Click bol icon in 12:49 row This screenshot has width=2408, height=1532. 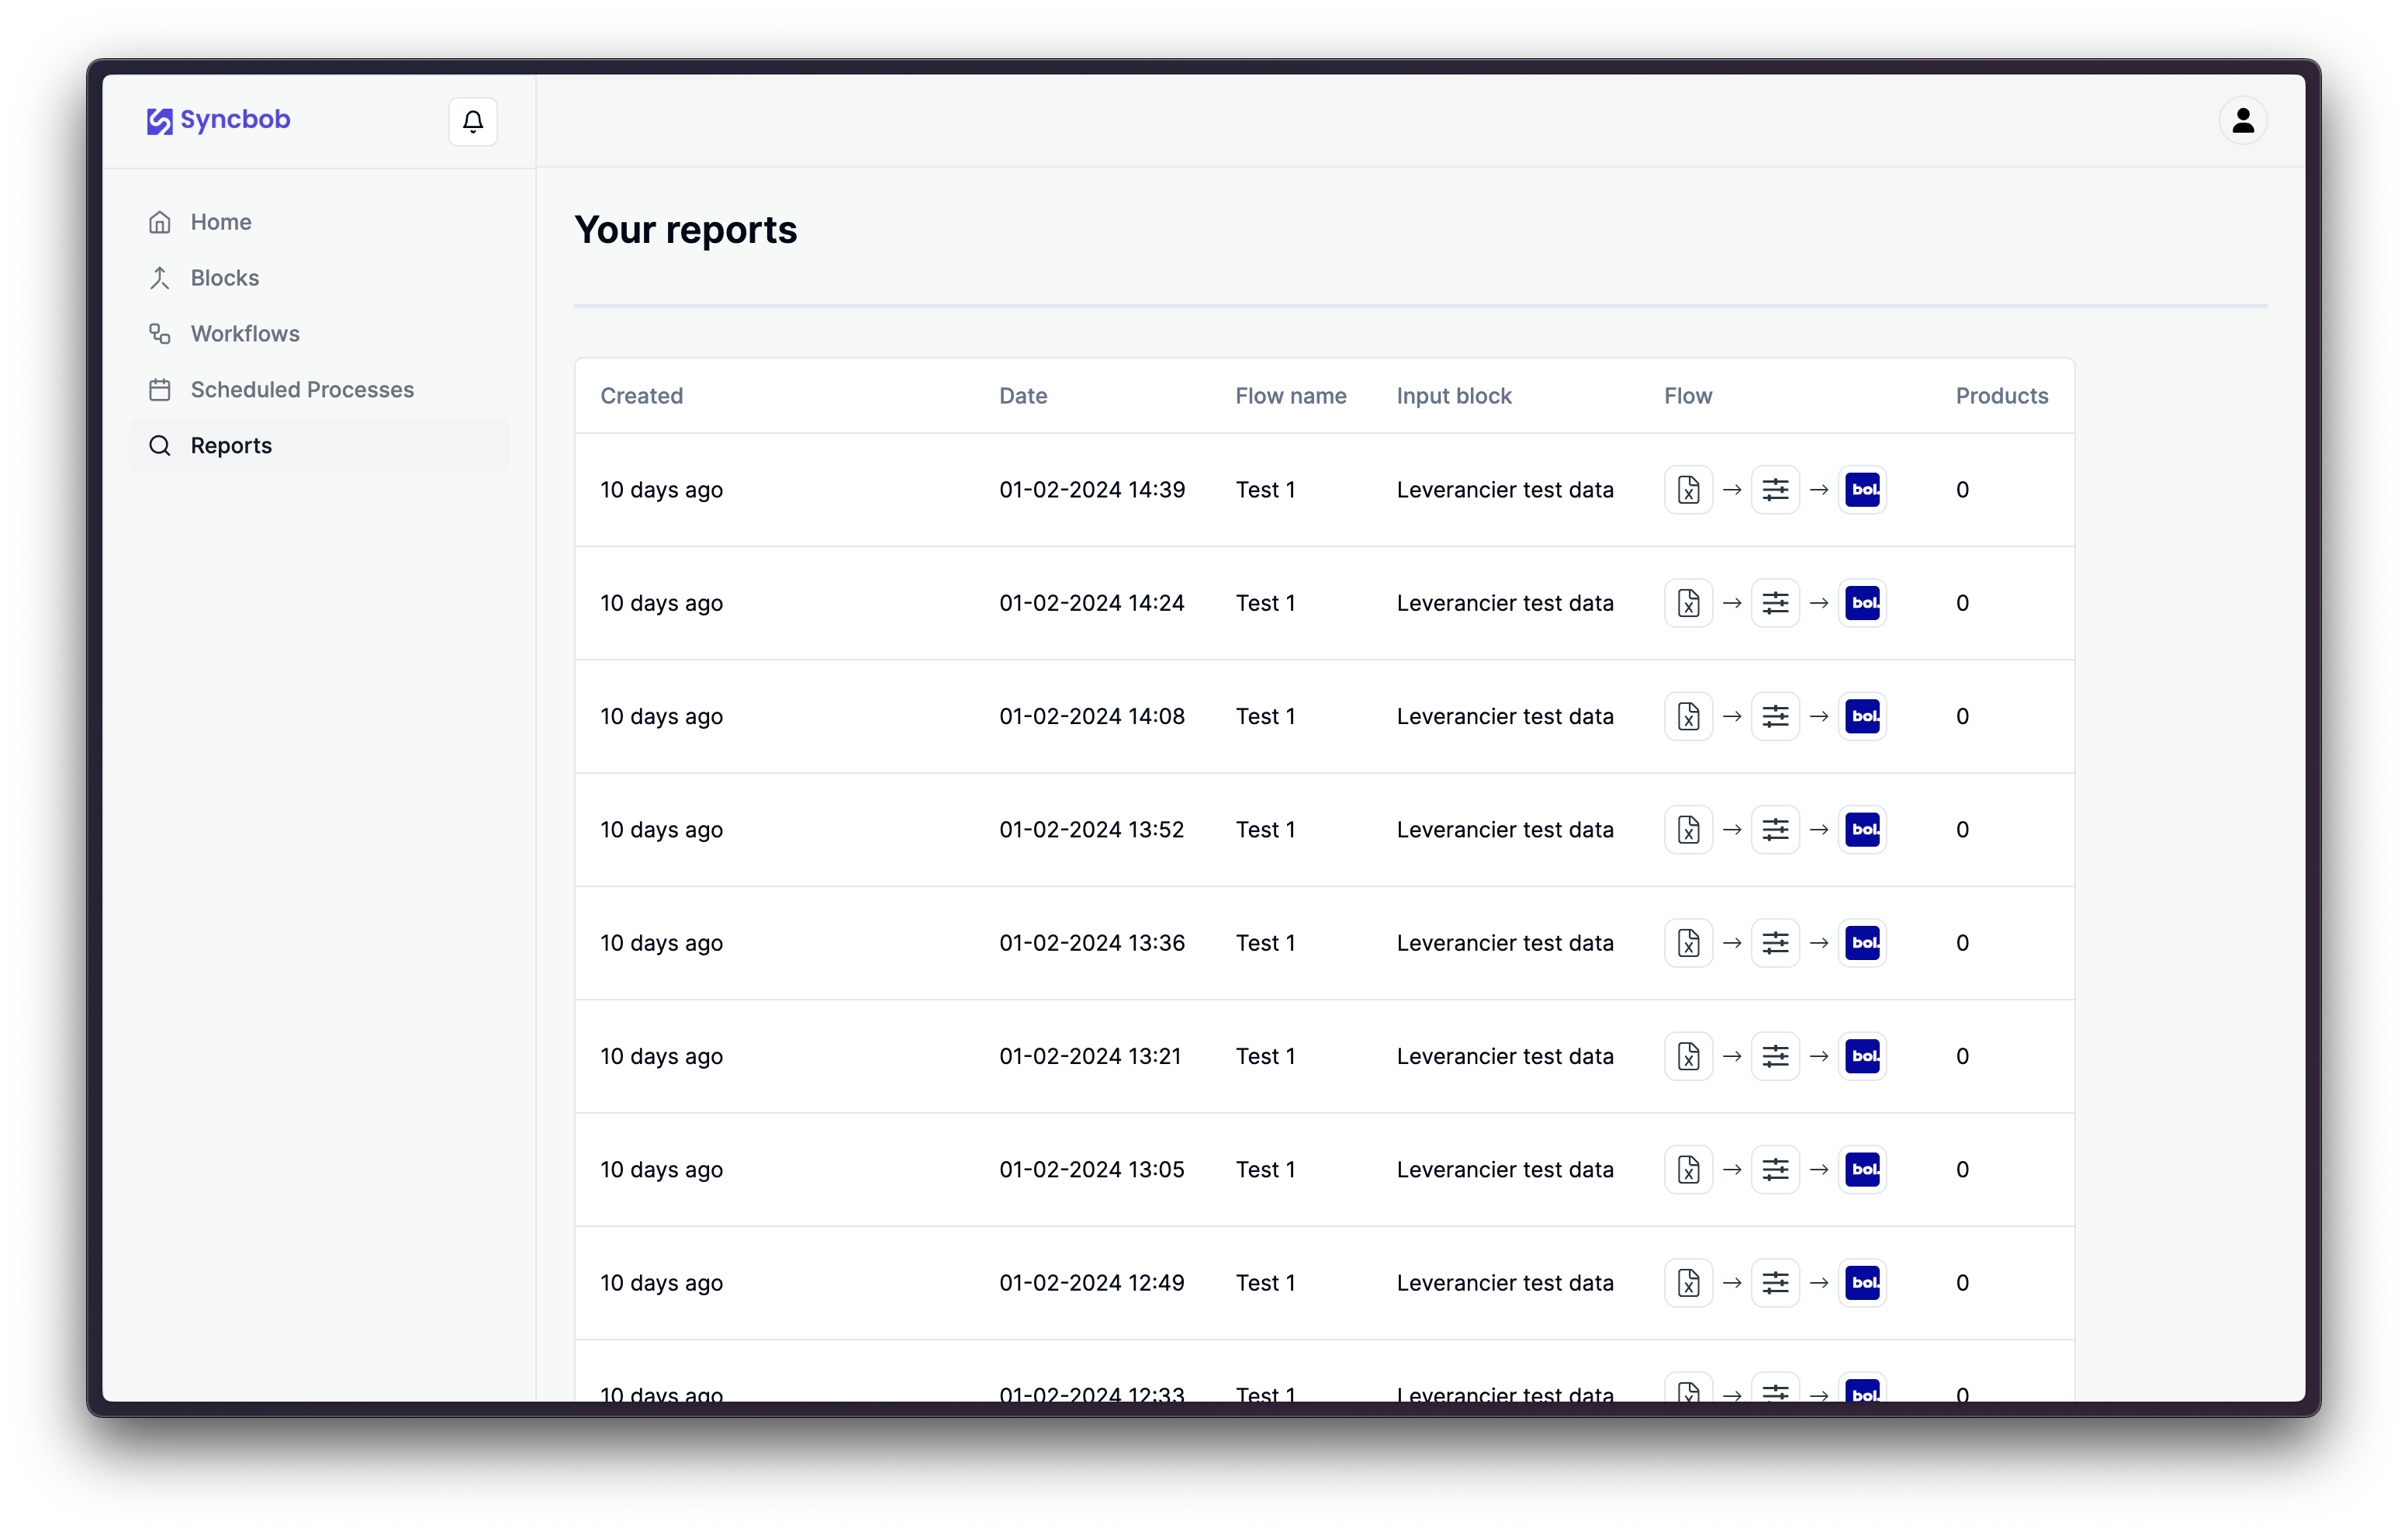click(1863, 1283)
